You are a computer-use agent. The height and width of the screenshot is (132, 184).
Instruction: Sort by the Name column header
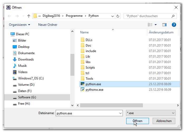[x=84, y=32]
